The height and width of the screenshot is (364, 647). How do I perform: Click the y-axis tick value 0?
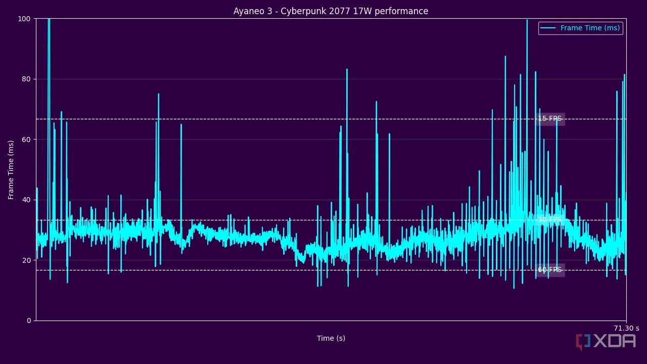tap(29, 321)
